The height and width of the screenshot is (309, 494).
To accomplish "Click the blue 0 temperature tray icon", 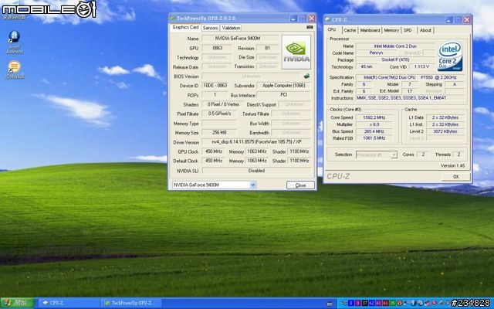I will [x=351, y=303].
